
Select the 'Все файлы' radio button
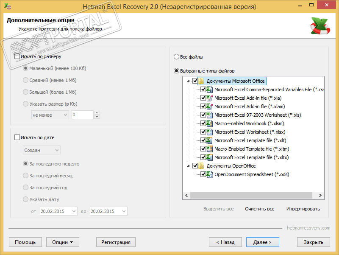click(x=176, y=57)
